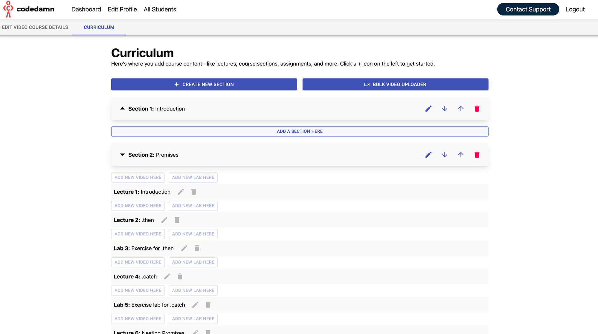Screen dimensions: 598x334
Task: Add new lab above Lecture 2 .then
Action: [193, 206]
